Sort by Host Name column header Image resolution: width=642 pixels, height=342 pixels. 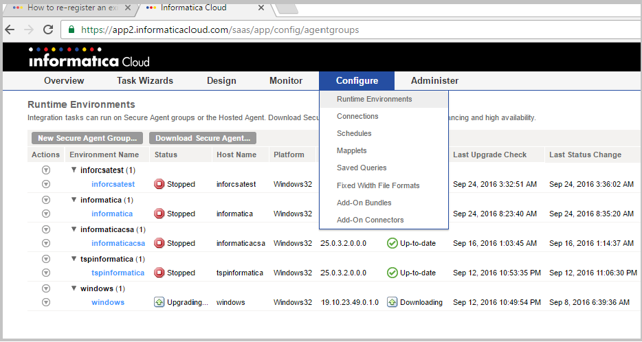(236, 155)
